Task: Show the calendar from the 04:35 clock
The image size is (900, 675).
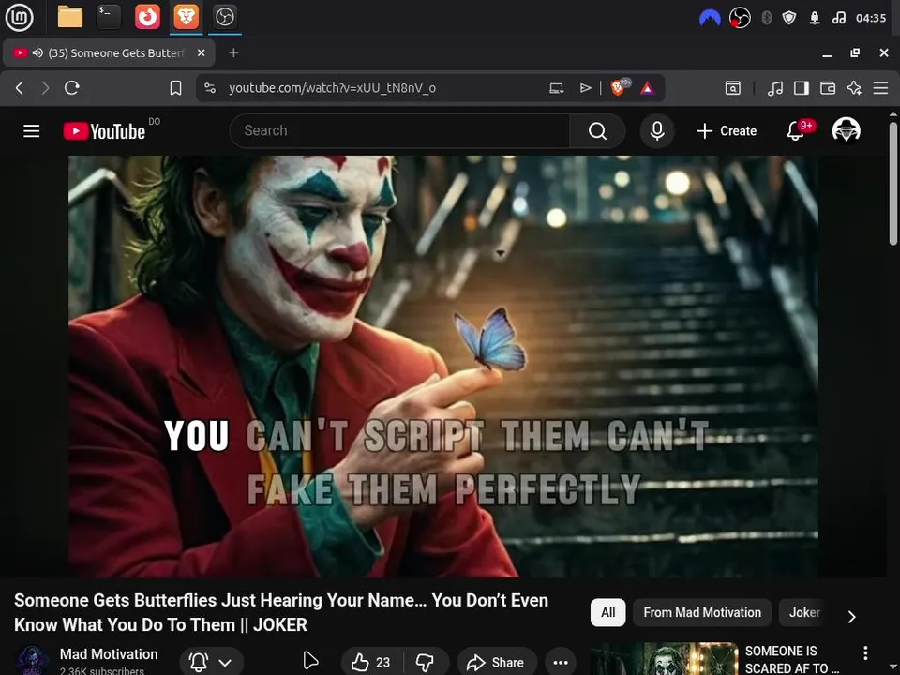Action: [871, 18]
